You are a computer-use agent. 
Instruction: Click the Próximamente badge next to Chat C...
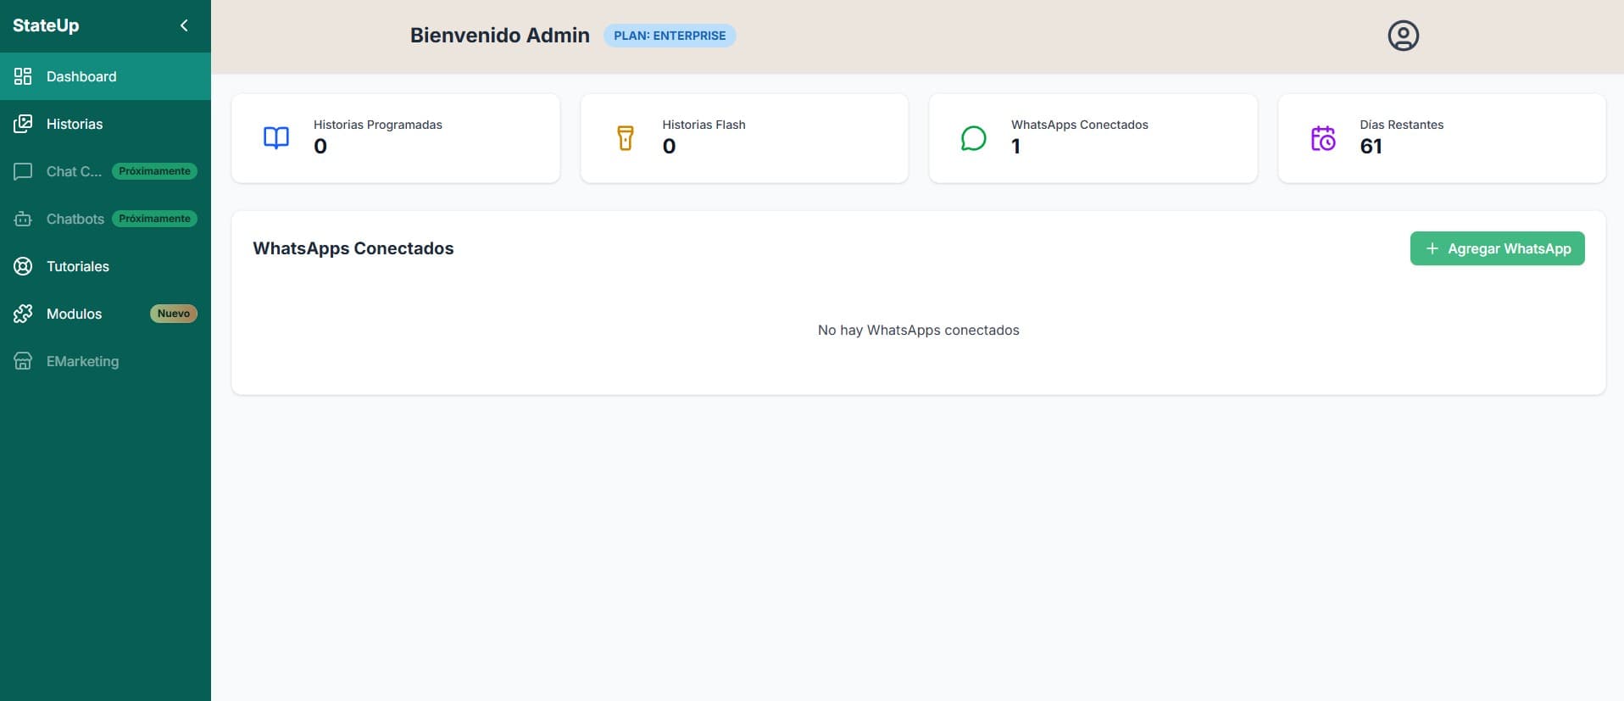[x=154, y=171]
